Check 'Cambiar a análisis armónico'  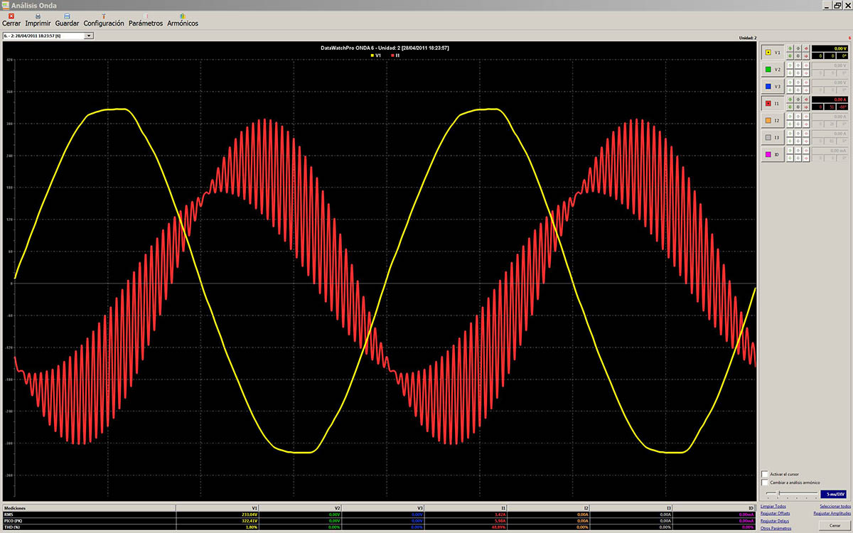coord(765,483)
